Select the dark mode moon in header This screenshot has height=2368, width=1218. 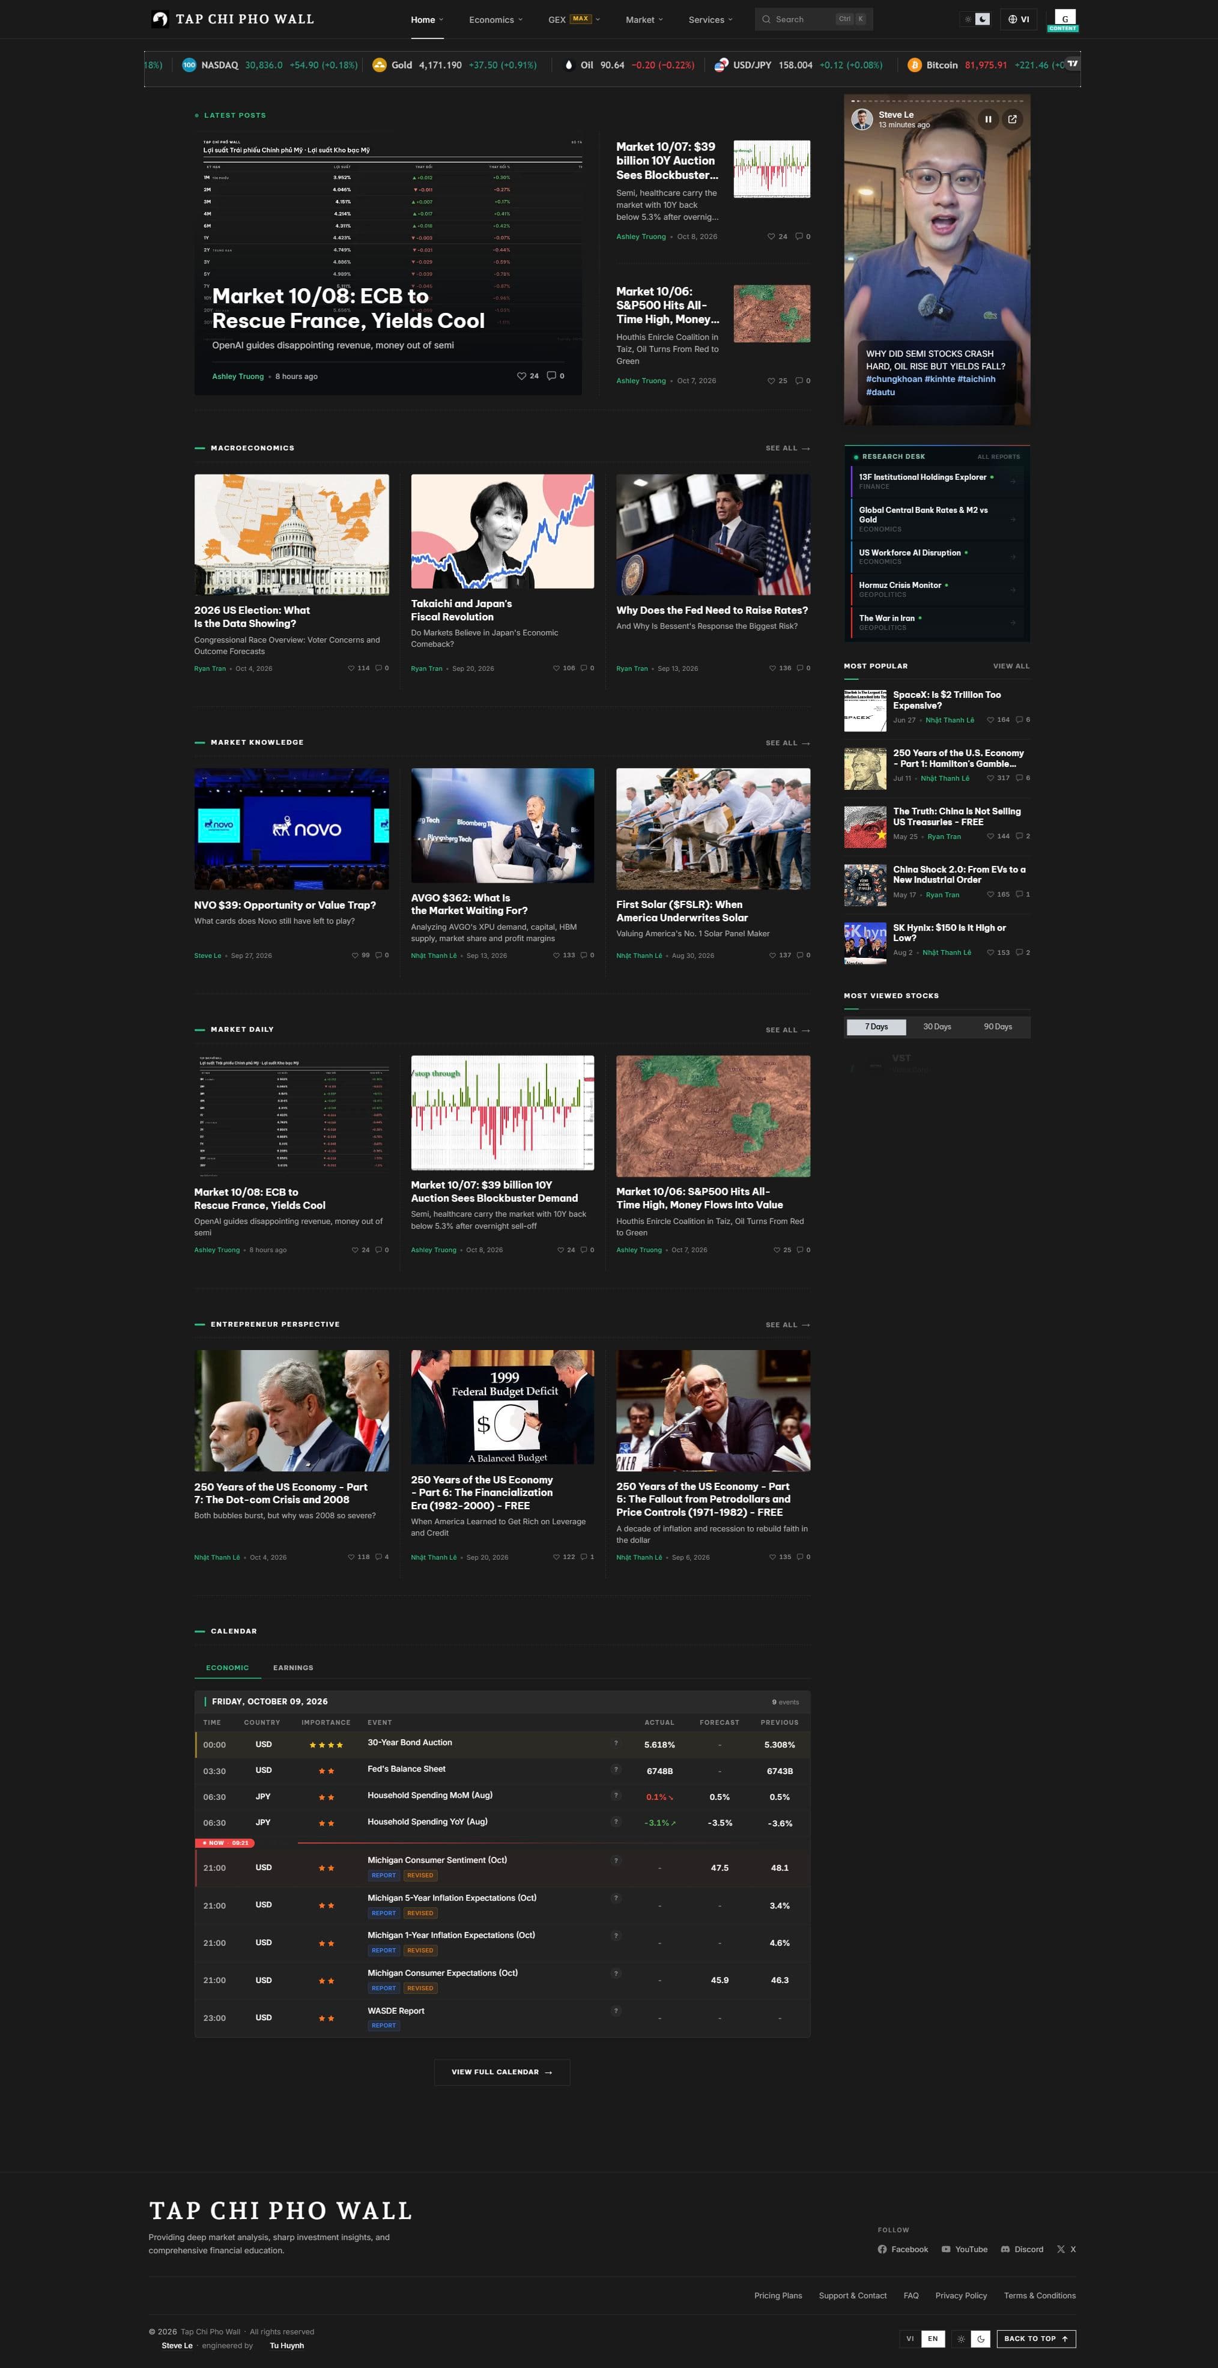point(983,19)
